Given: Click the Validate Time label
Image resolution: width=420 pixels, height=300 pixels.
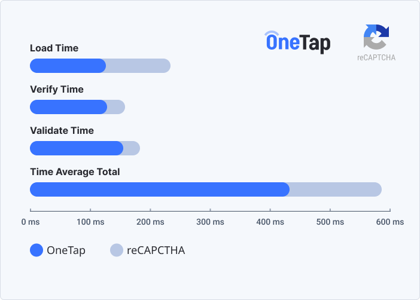Looking at the screenshot, I should click(x=62, y=130).
